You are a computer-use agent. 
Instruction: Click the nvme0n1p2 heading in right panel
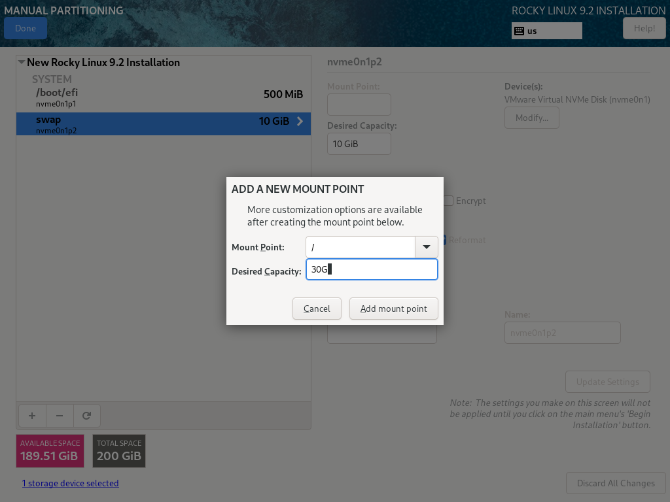pyautogui.click(x=354, y=62)
